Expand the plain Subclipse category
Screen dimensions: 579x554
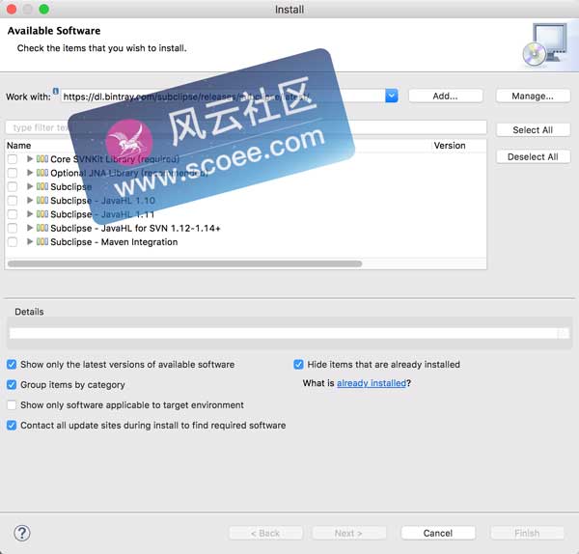[x=30, y=187]
